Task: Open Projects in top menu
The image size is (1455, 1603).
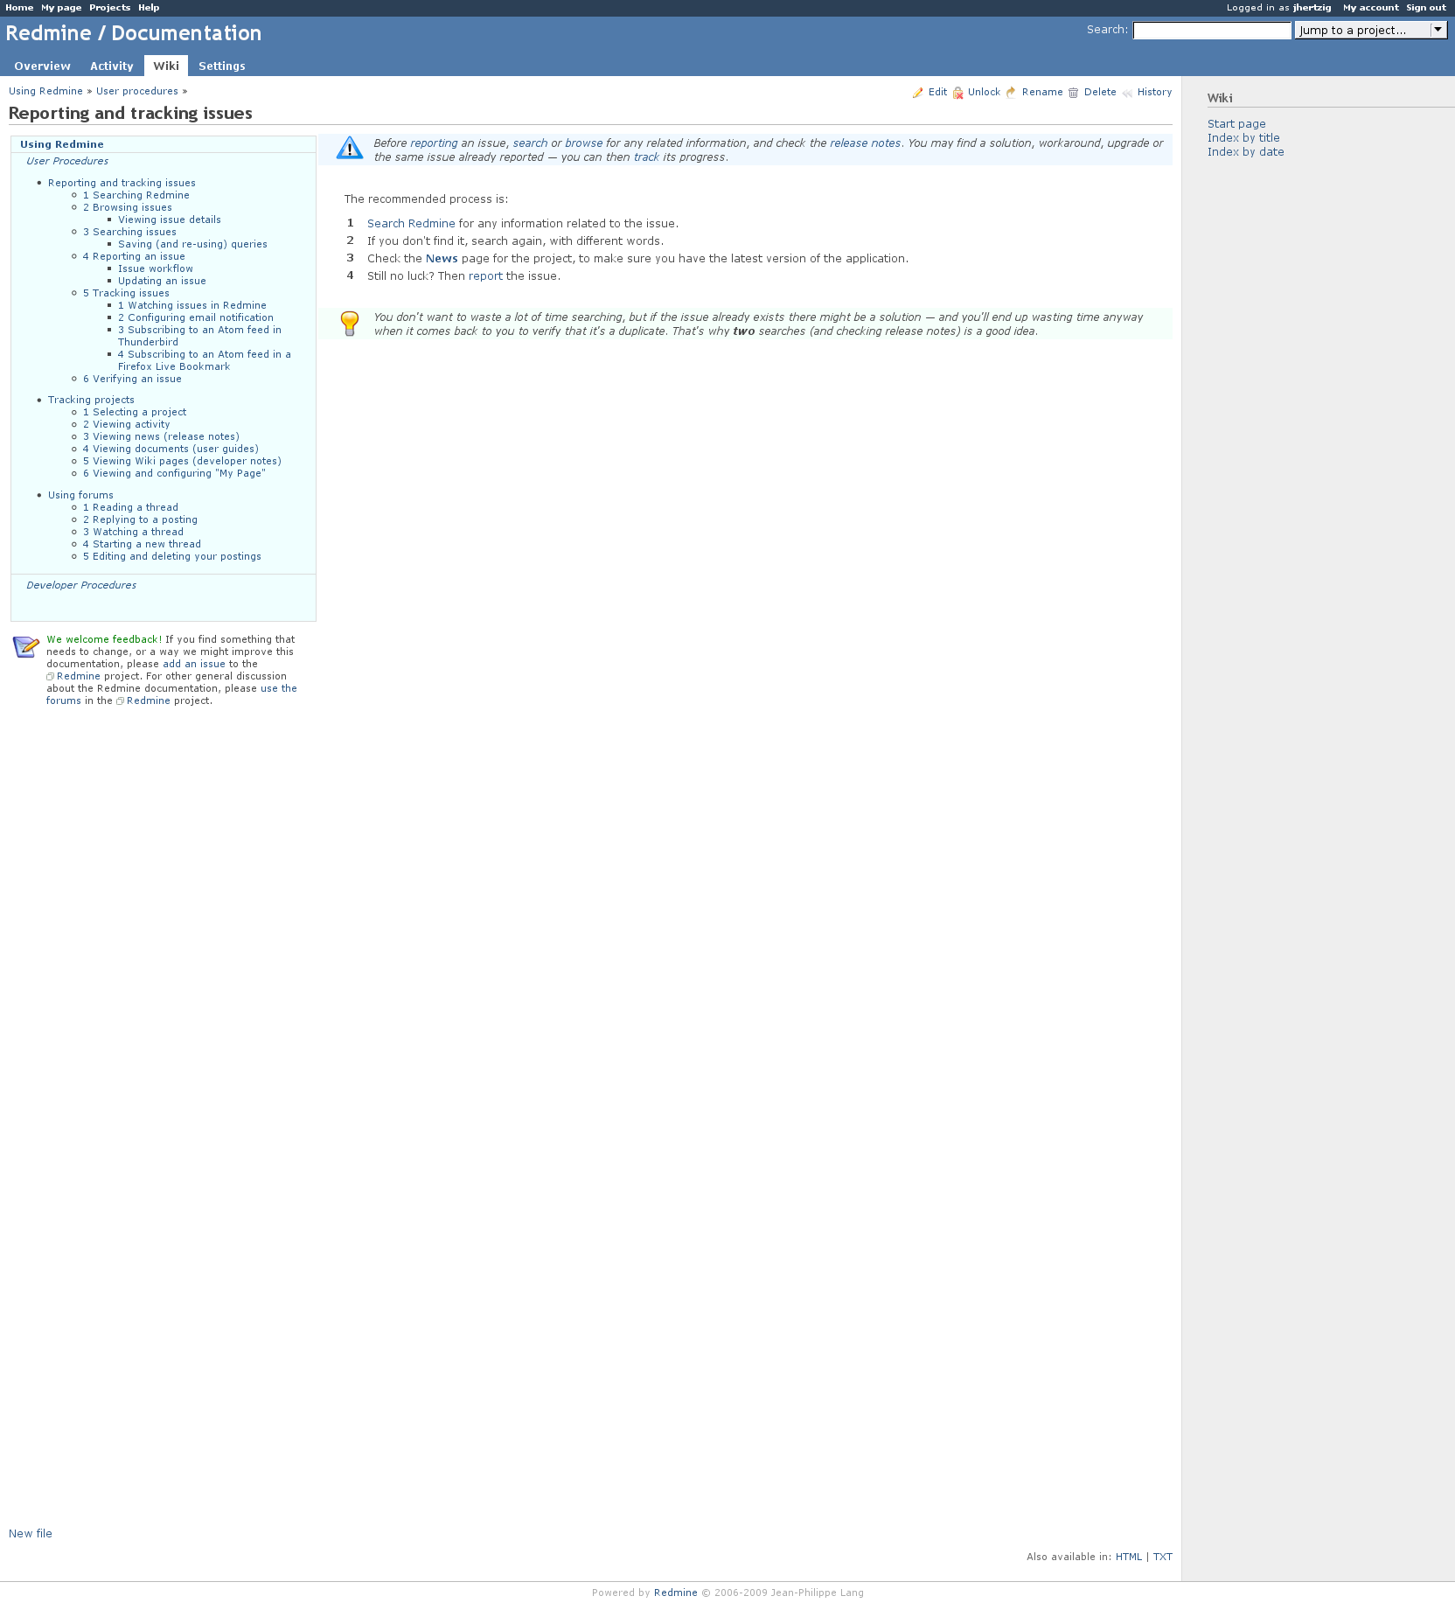Action: tap(109, 8)
